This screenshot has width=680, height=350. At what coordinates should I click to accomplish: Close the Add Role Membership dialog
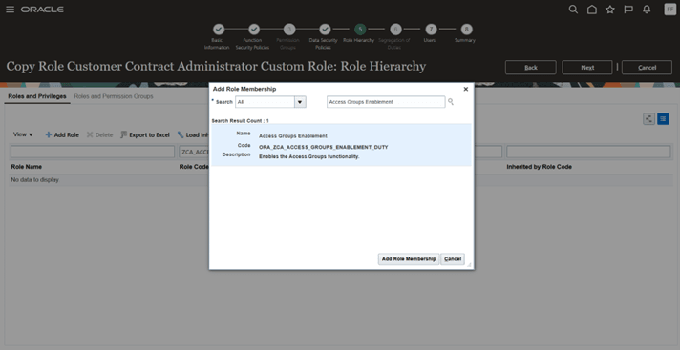coord(466,89)
